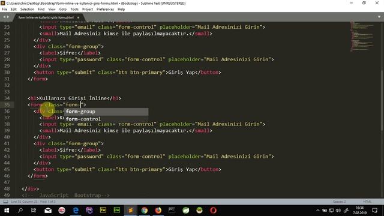Open taskbar search magnifier
The width and height of the screenshot is (384, 216).
[20, 211]
